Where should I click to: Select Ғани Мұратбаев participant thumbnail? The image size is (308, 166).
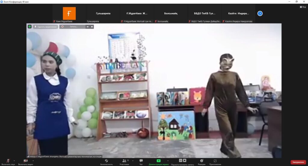point(69,13)
